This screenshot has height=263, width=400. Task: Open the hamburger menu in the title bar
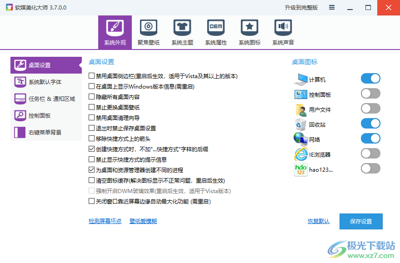332,7
